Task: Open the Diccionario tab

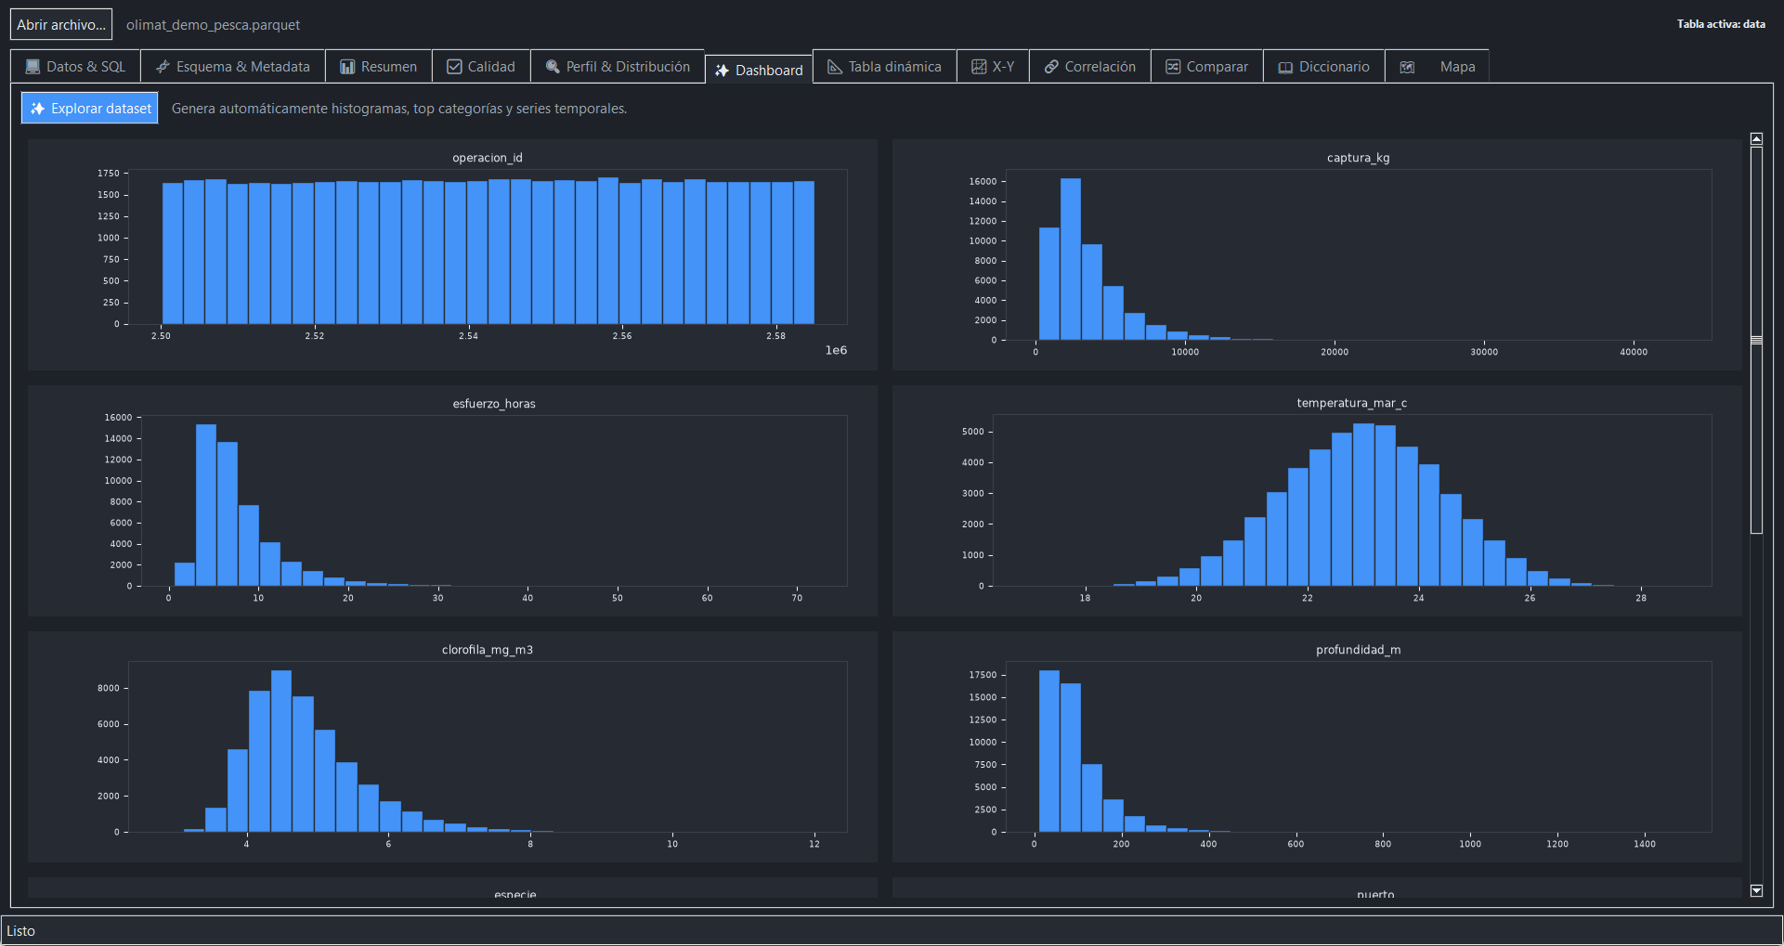Action: 1324,67
